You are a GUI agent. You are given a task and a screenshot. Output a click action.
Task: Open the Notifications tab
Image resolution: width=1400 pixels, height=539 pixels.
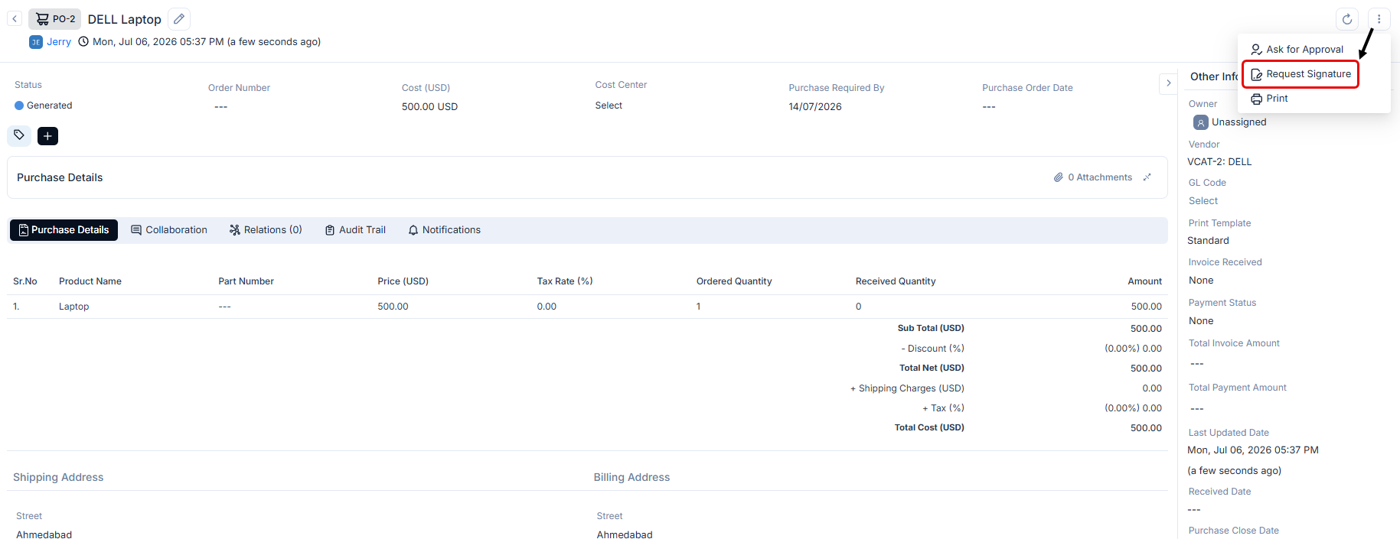coord(445,230)
